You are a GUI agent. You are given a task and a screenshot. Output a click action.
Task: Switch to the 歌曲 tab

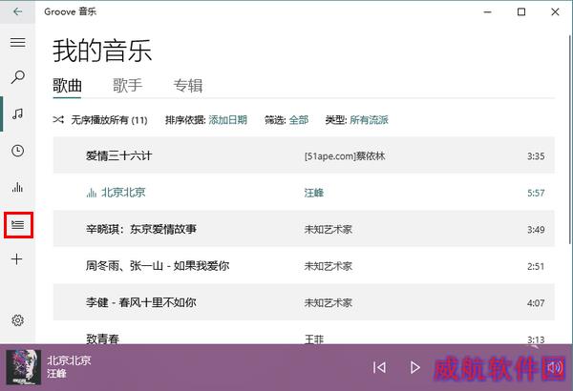click(x=67, y=86)
